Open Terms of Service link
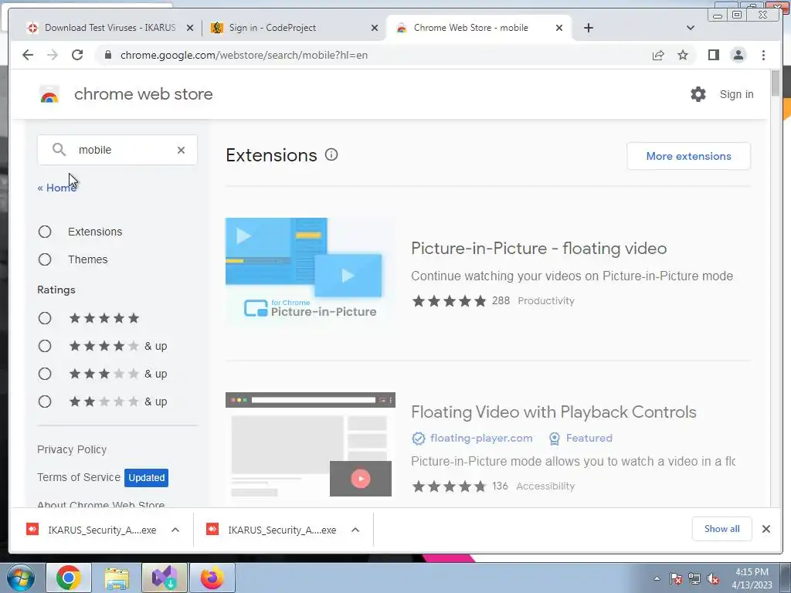The image size is (791, 593). point(79,477)
